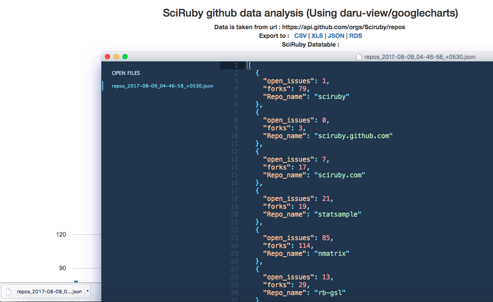Click the small blue marker below the chart

[76, 282]
